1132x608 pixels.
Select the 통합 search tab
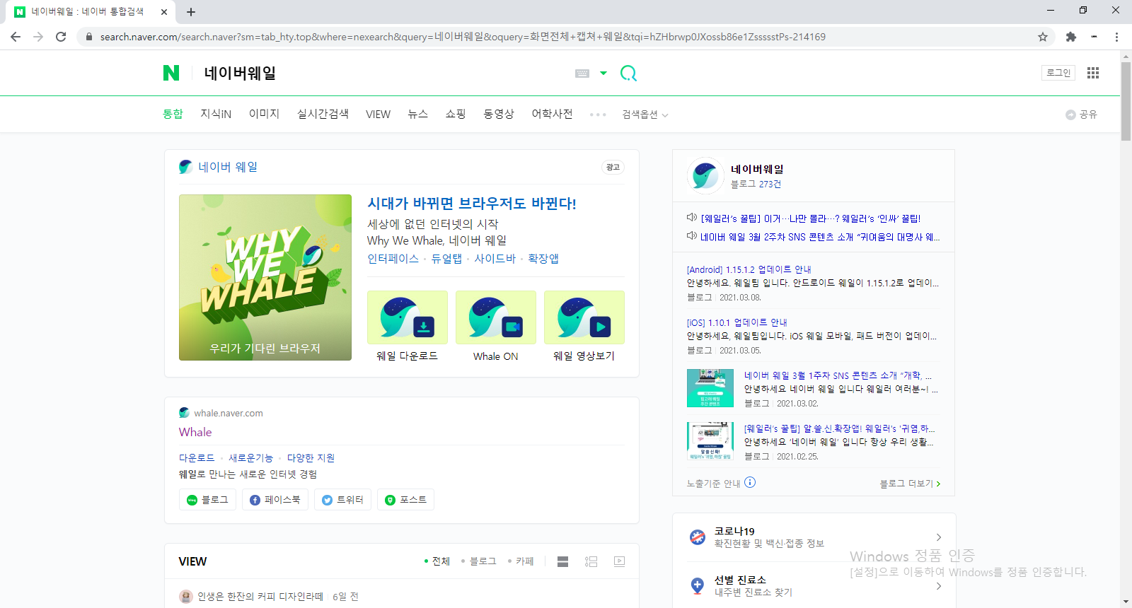pos(173,114)
